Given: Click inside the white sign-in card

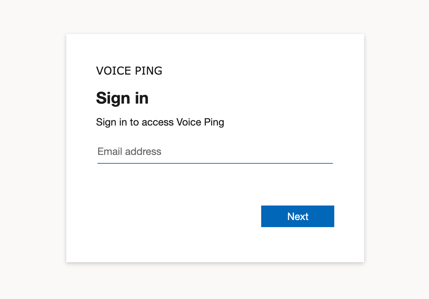Looking at the screenshot, I should tap(215, 186).
